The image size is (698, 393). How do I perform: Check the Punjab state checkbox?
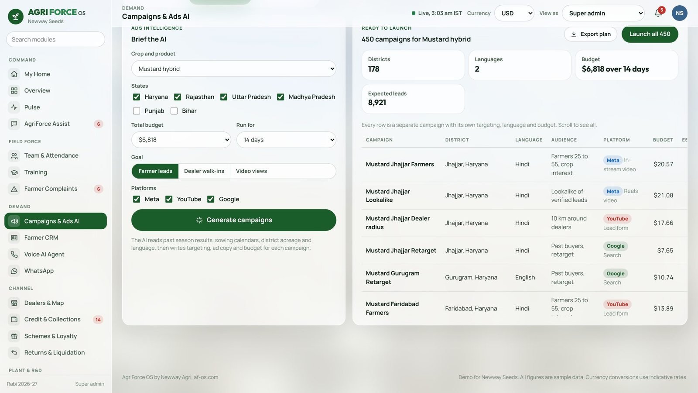[x=137, y=111]
